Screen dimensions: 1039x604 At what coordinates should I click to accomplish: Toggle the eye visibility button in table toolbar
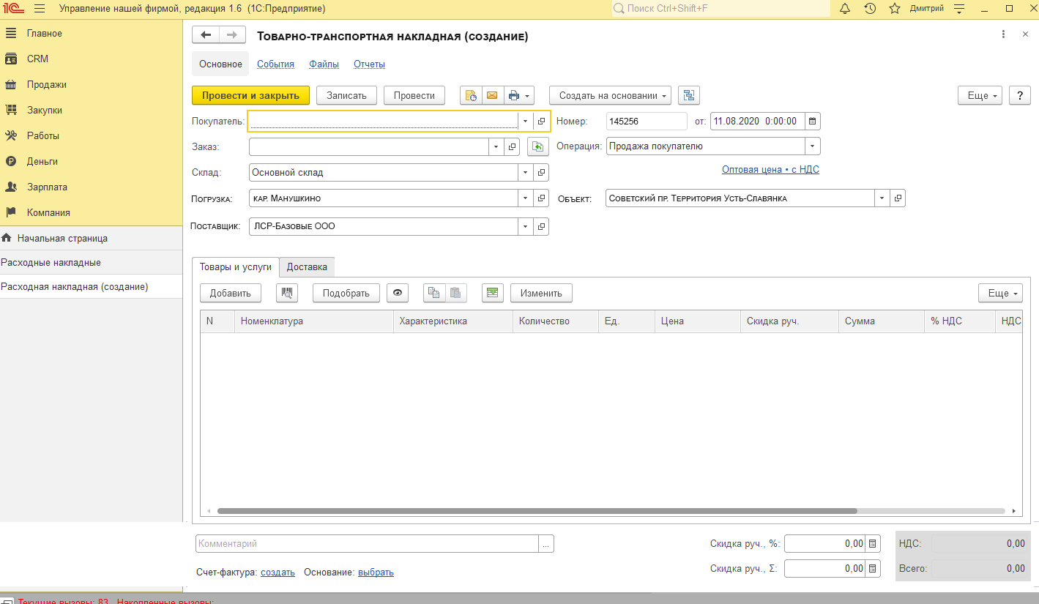click(398, 293)
